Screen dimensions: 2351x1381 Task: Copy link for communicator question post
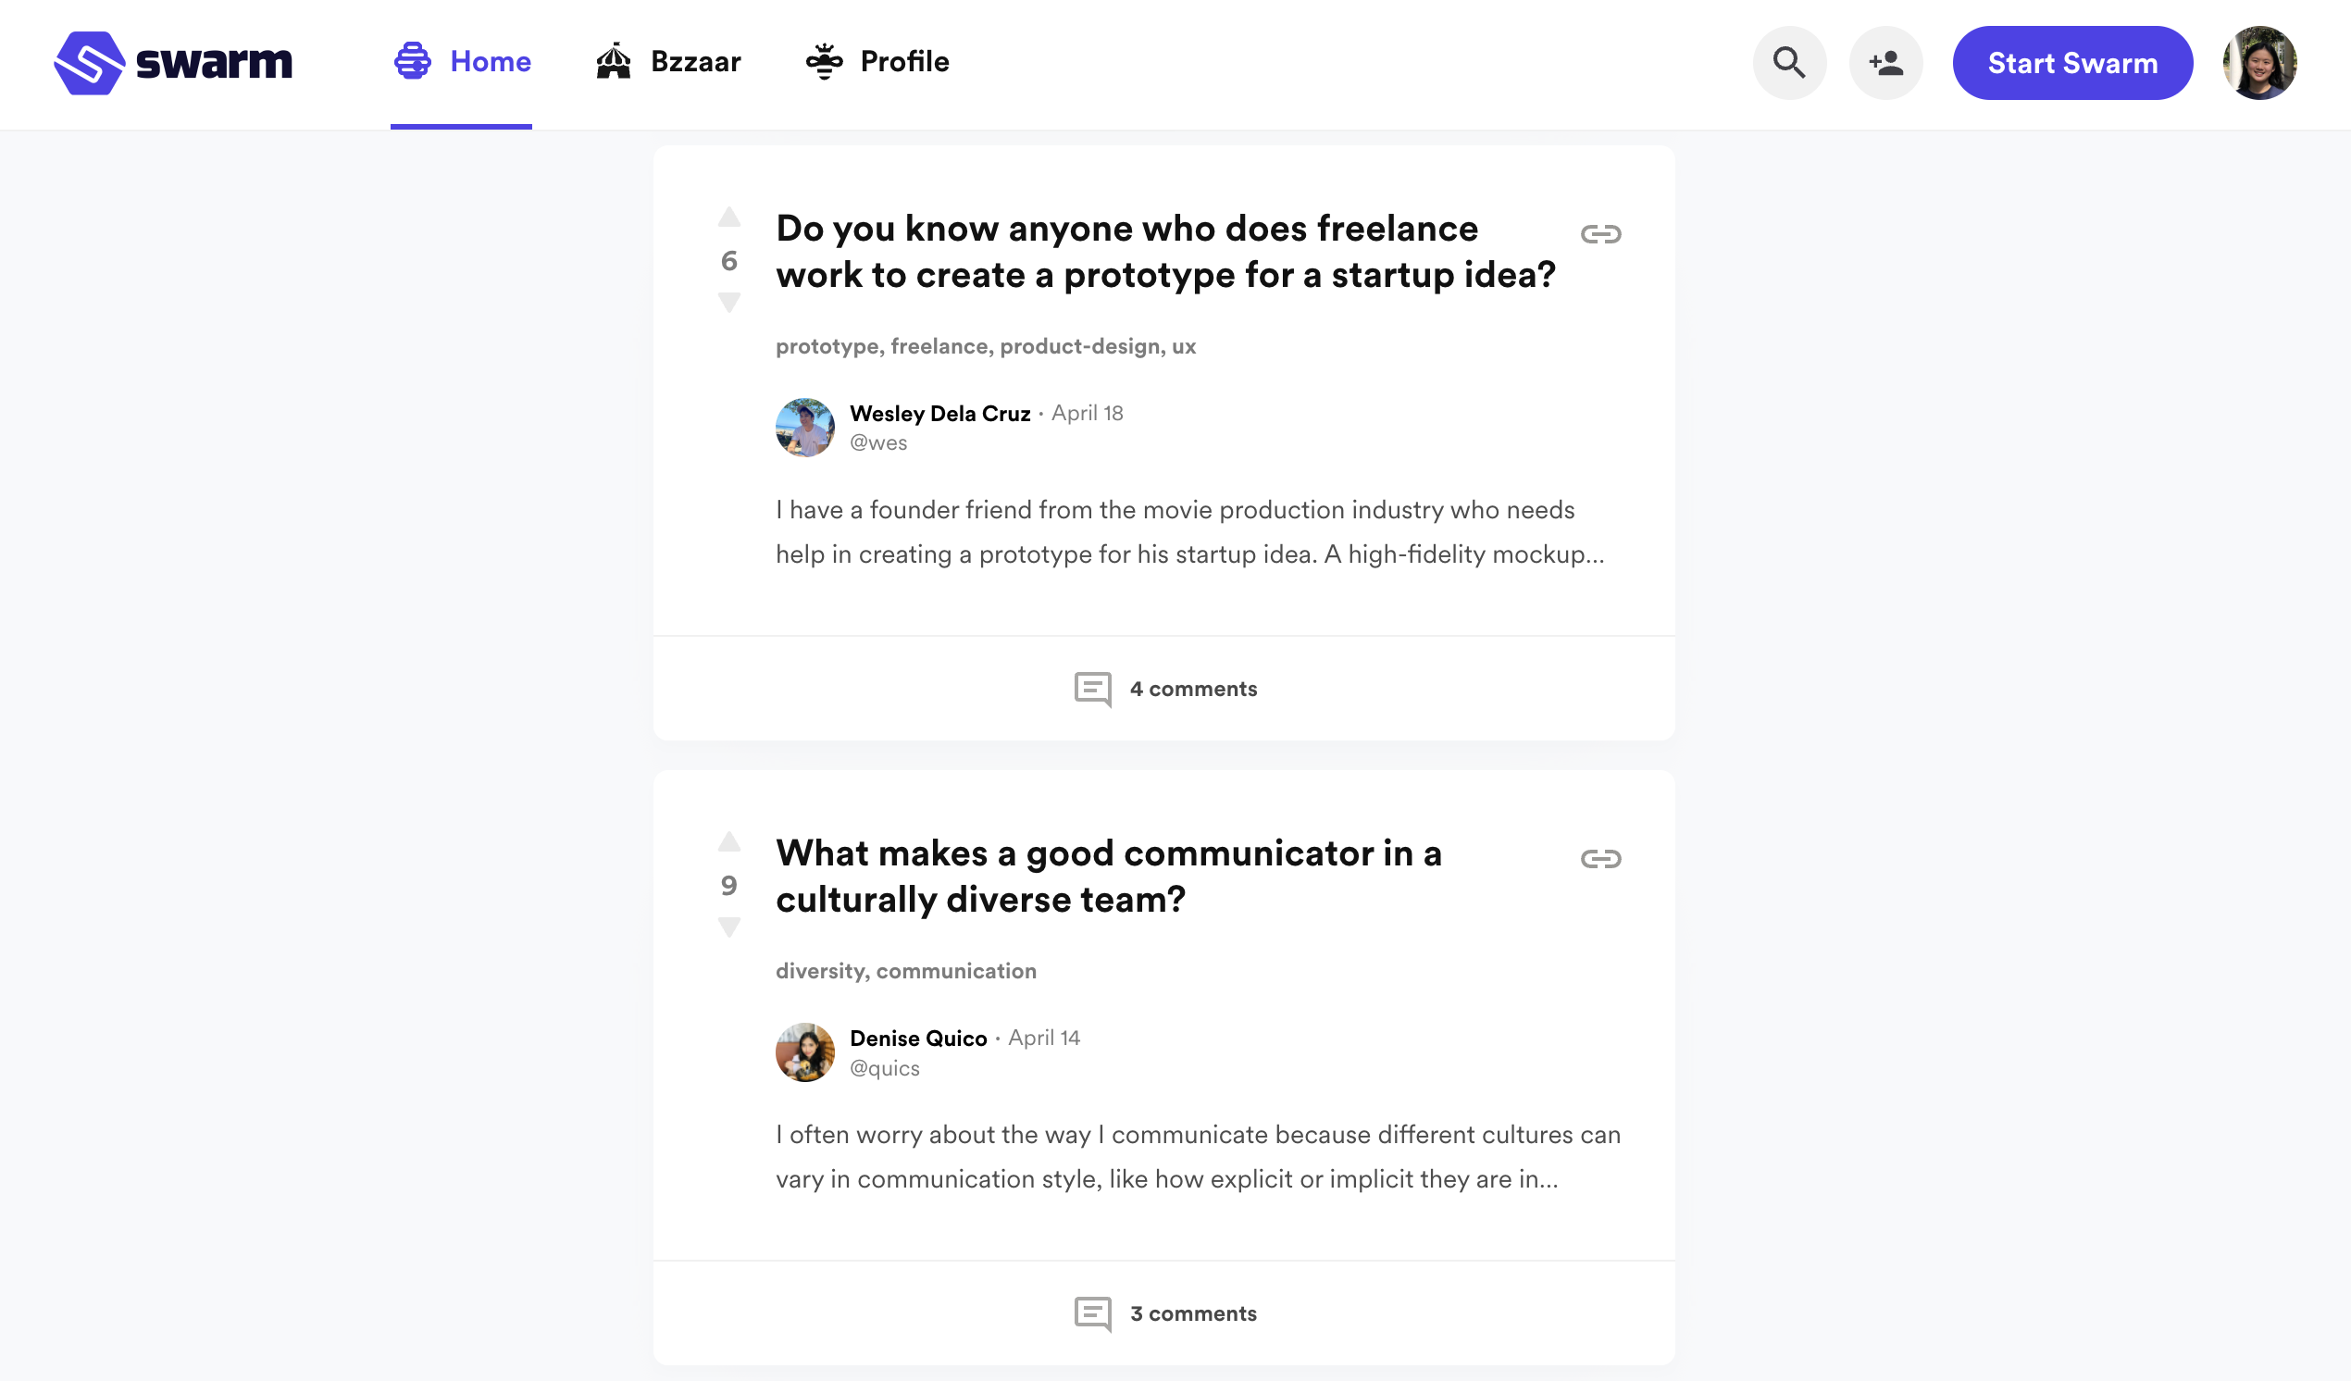pyautogui.click(x=1600, y=858)
